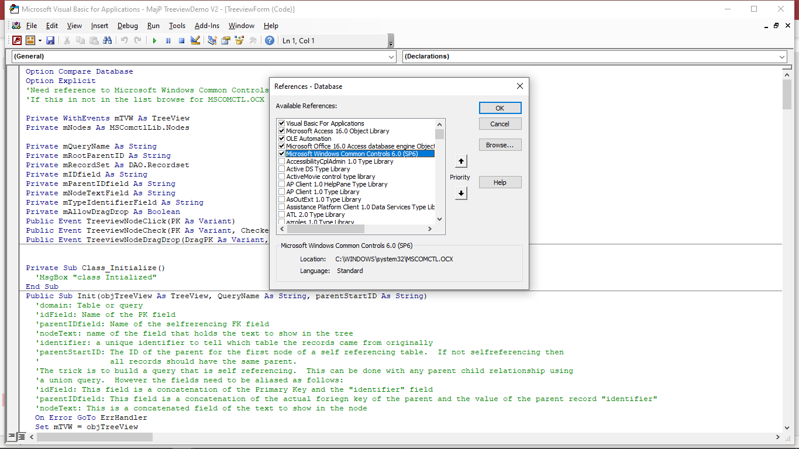This screenshot has width=799, height=449.
Task: Switch to Full Module View icon
Action: 21,437
